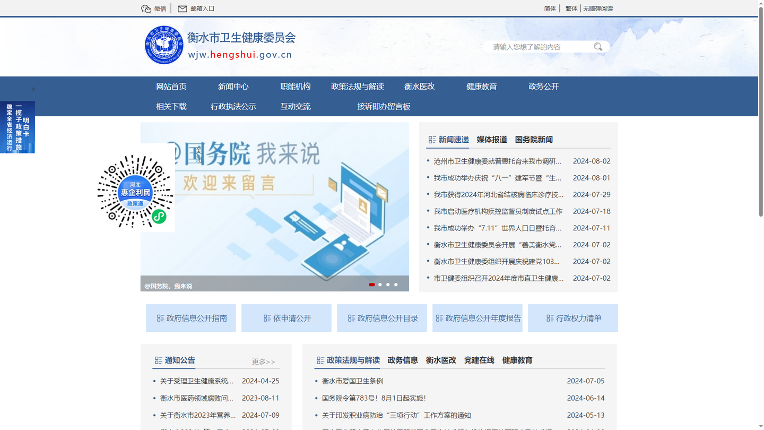
Task: Click the date 2024-08-02 beside 沧州市 news
Action: pyautogui.click(x=592, y=161)
